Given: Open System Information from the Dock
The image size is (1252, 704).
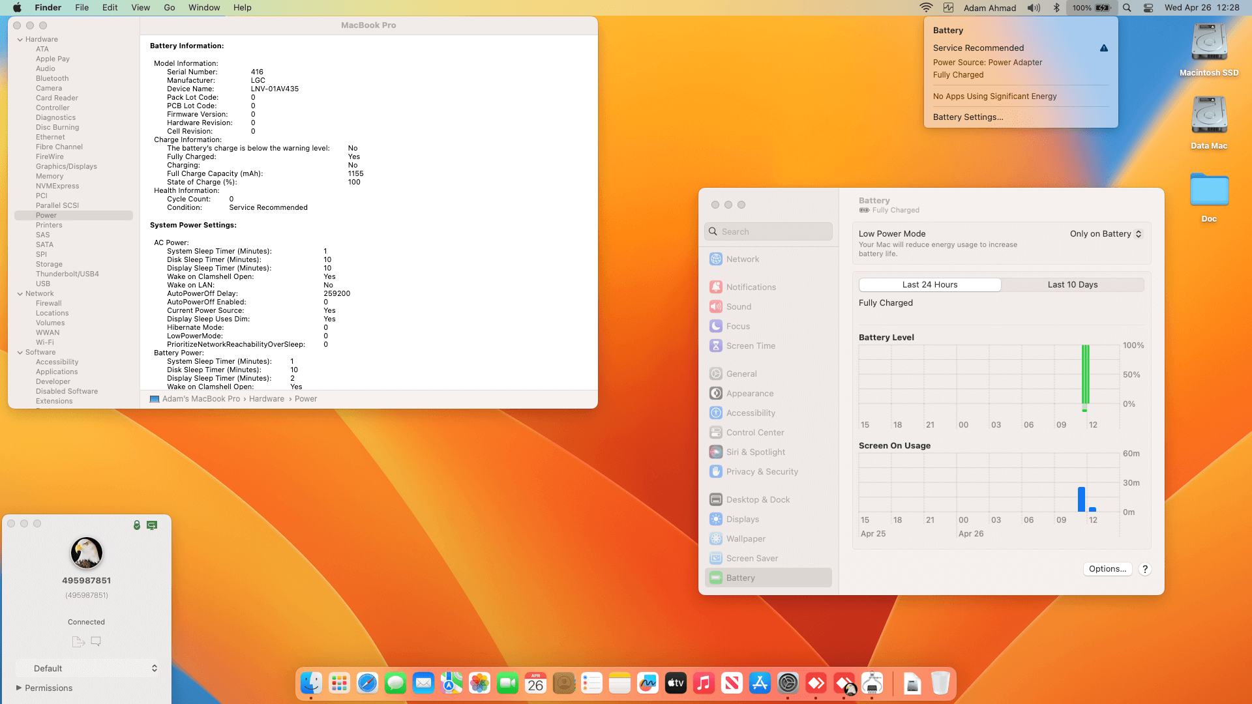Looking at the screenshot, I should click(x=872, y=683).
